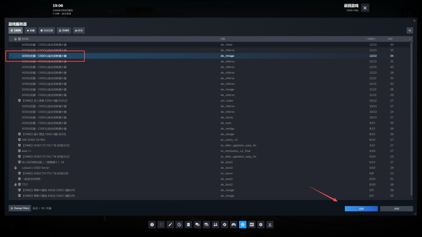422x237 pixels.
Task: Expand the Change Filters panel
Action: coord(20,208)
